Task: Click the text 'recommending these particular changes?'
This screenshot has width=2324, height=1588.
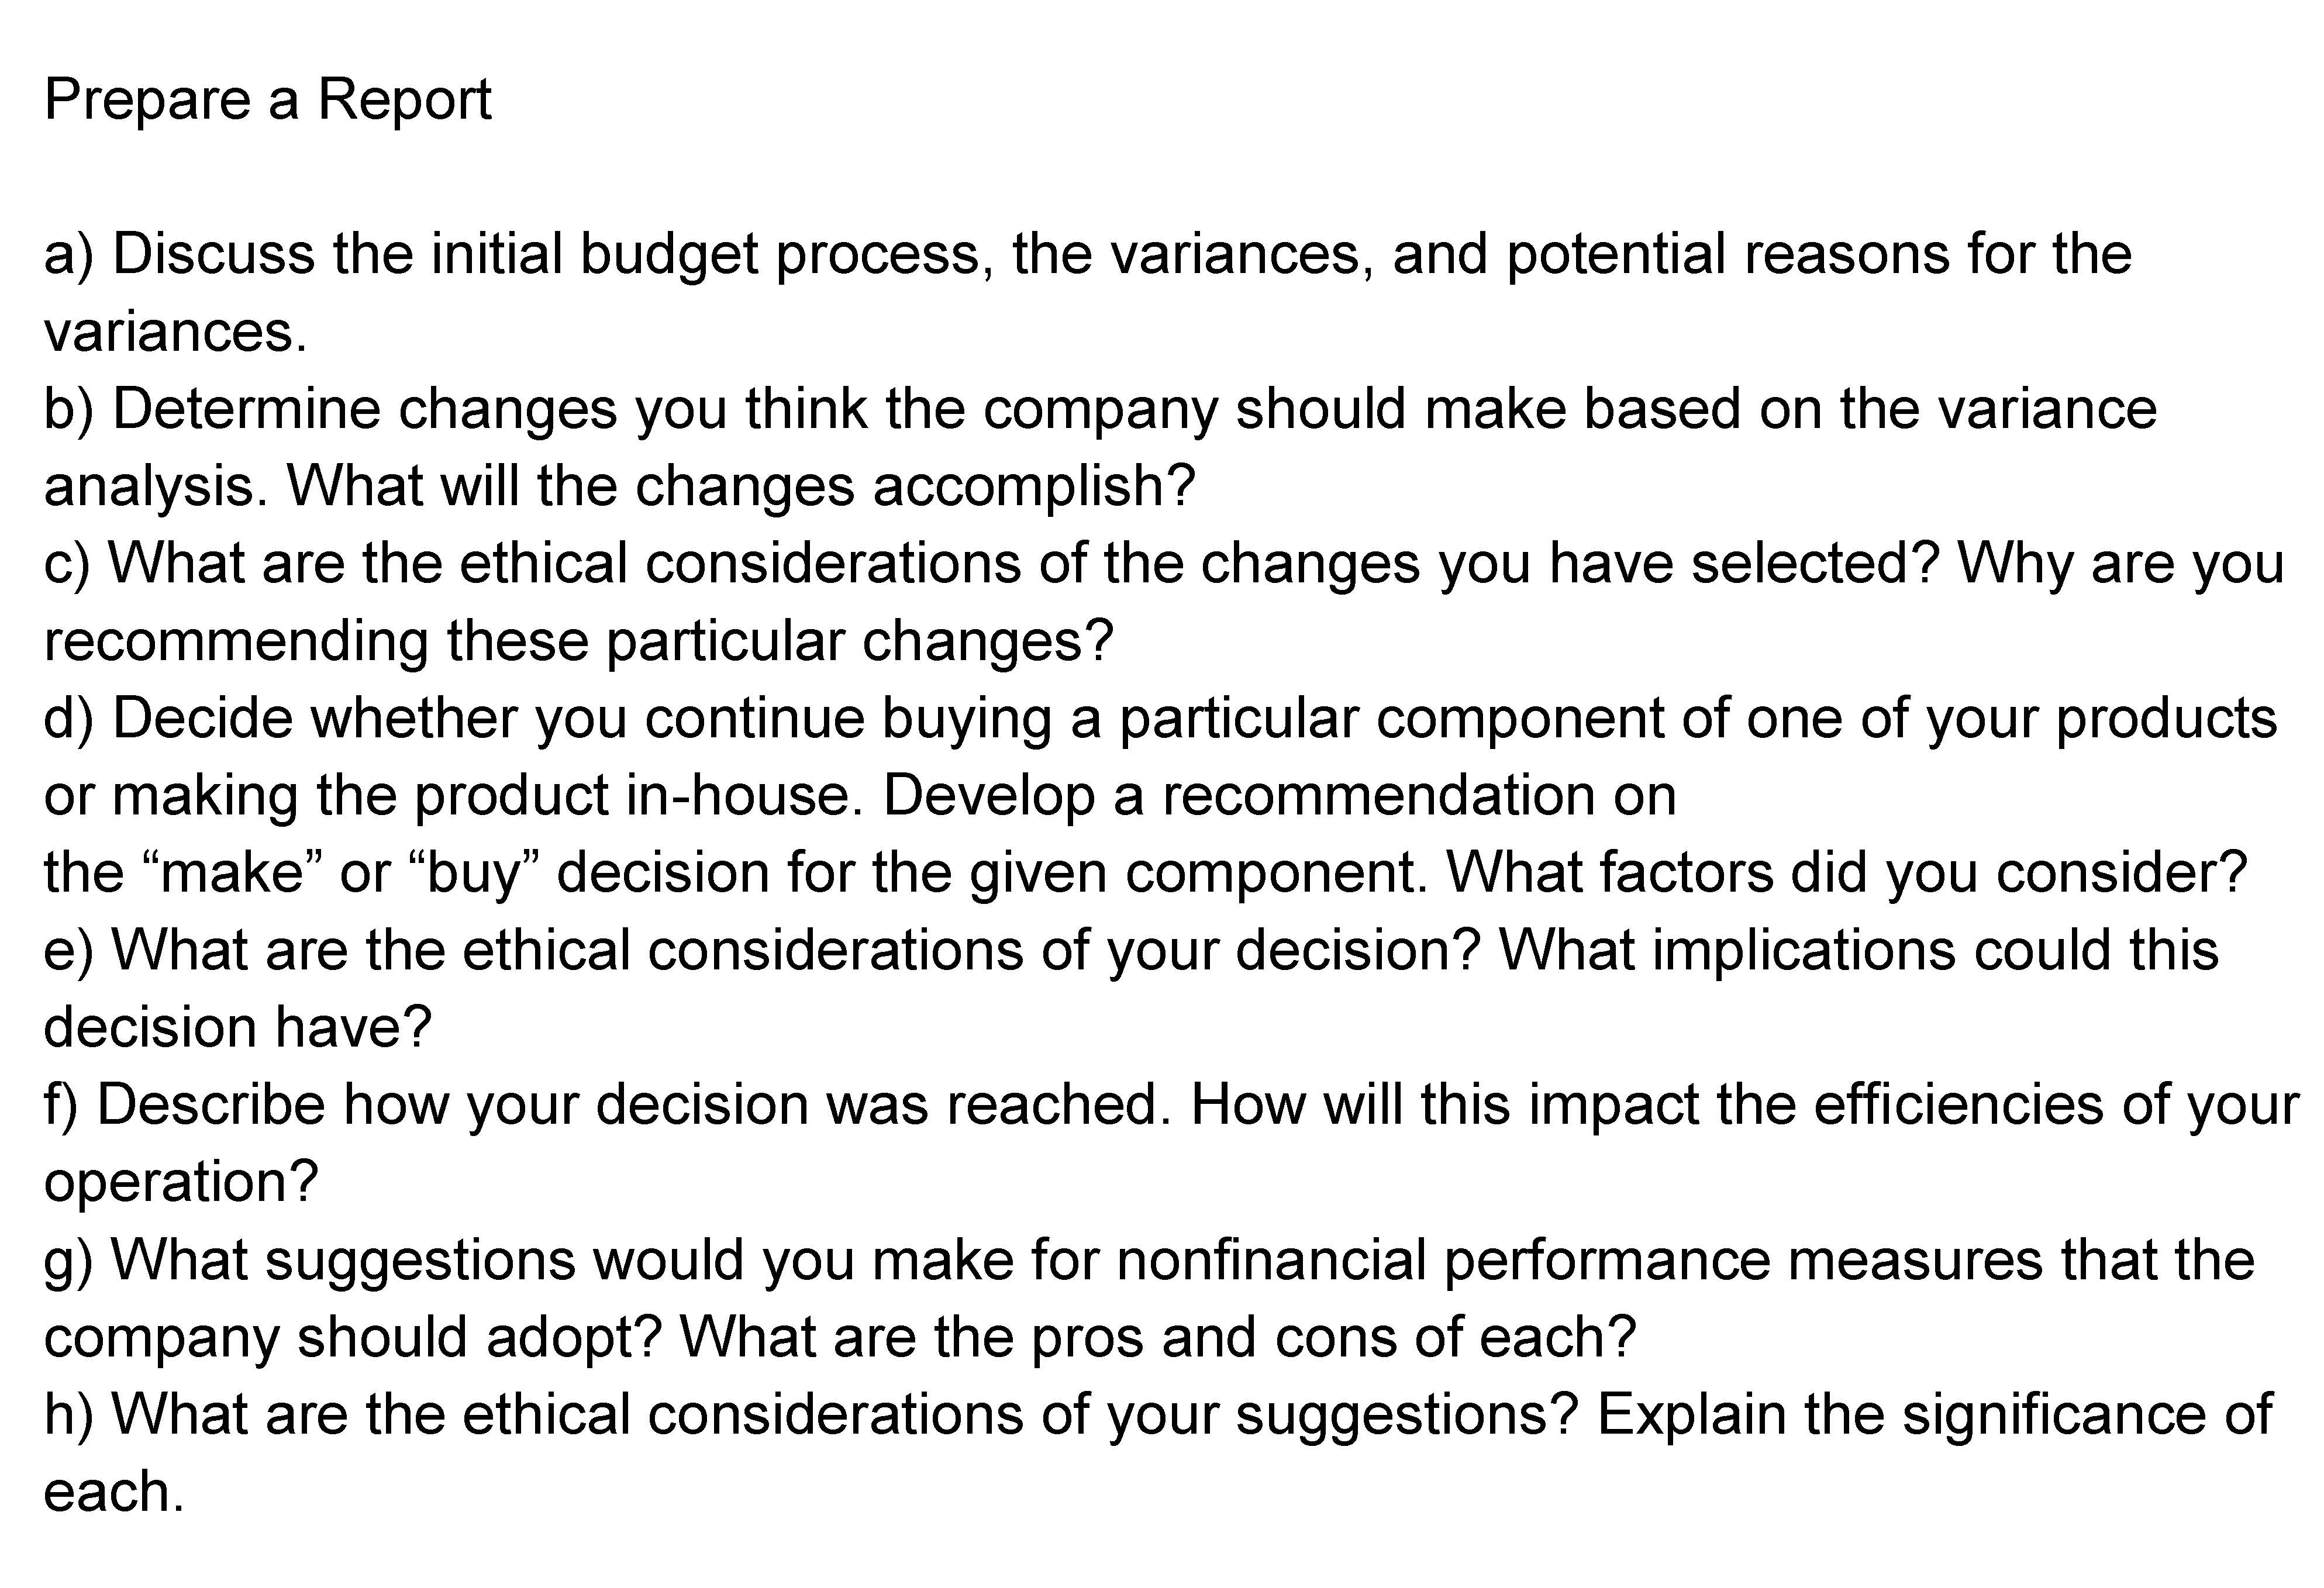Action: [x=578, y=641]
